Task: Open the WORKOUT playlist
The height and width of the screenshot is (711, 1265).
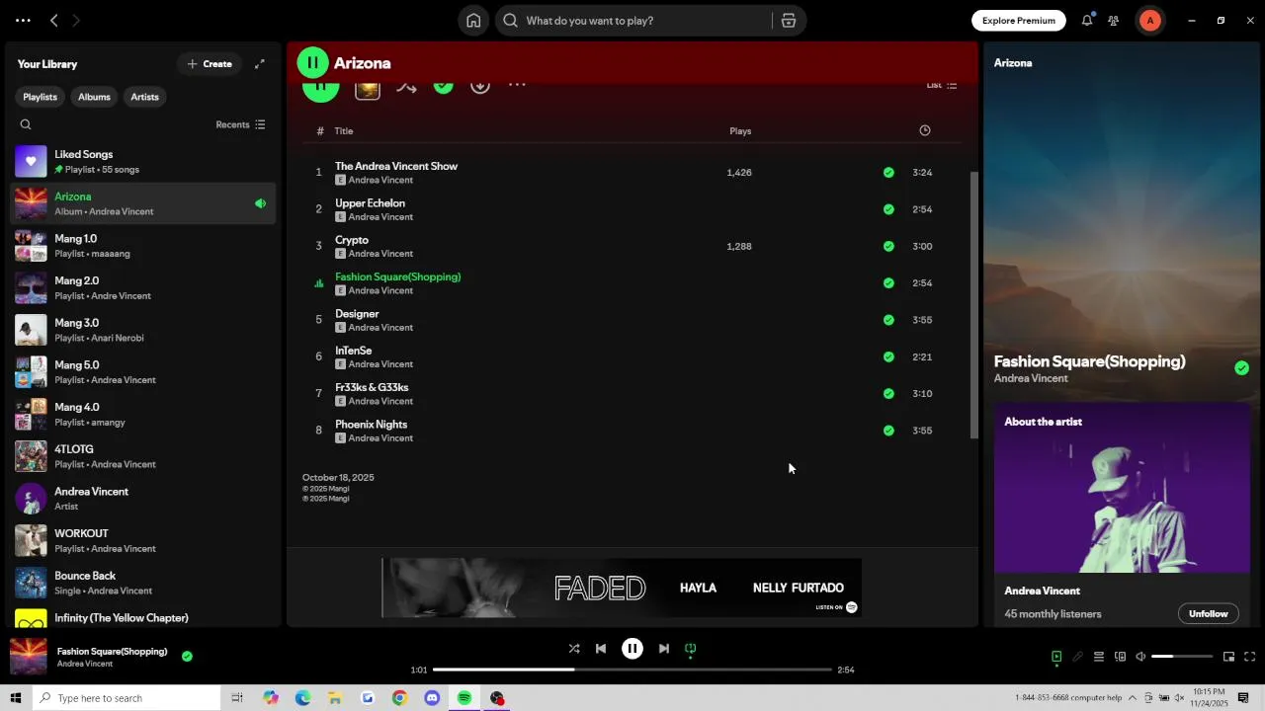Action: (x=143, y=540)
